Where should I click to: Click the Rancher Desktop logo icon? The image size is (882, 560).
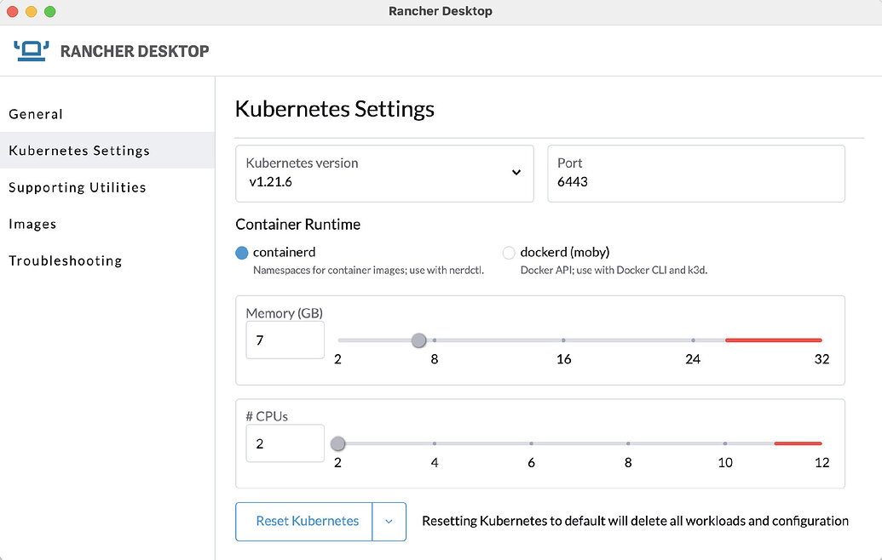tap(32, 50)
